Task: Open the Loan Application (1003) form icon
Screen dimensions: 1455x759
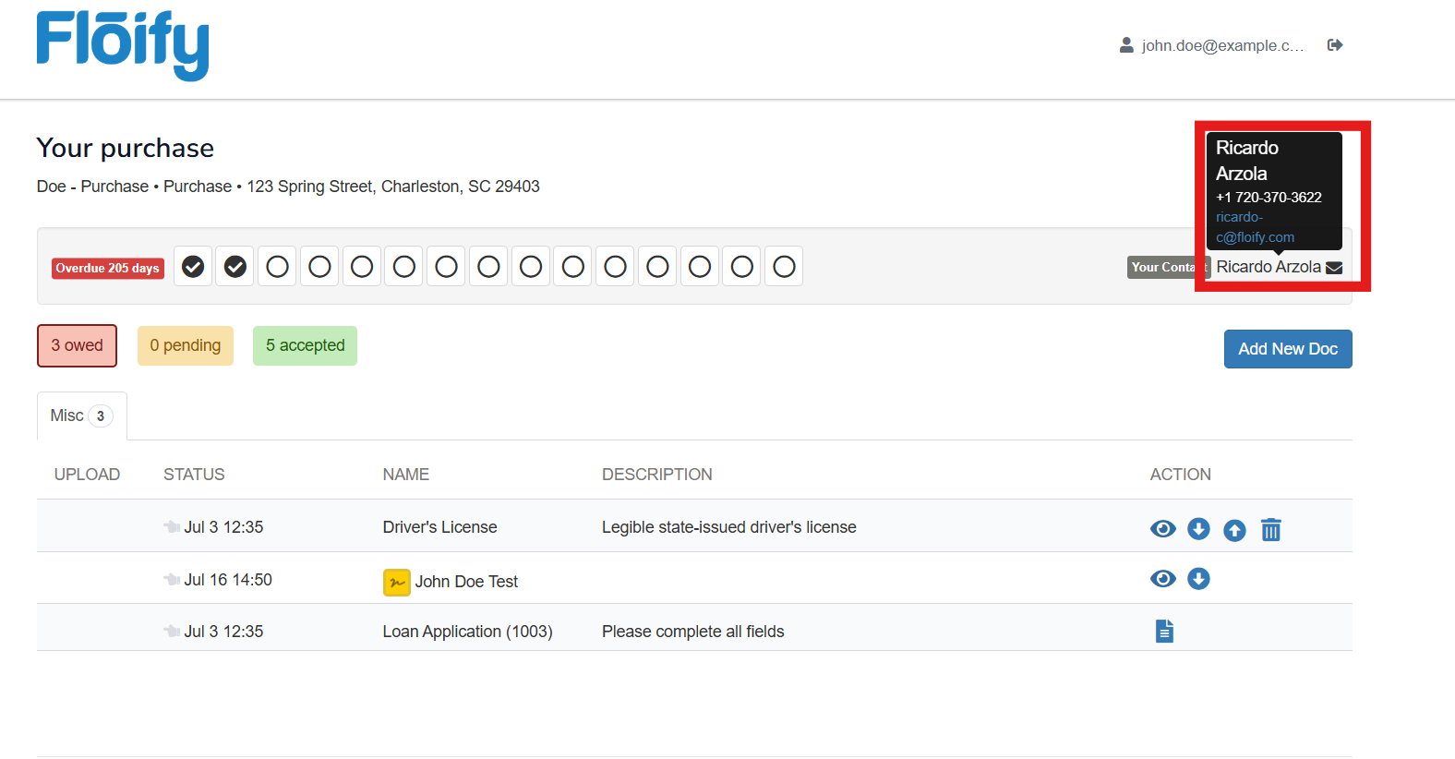Action: [x=1164, y=631]
